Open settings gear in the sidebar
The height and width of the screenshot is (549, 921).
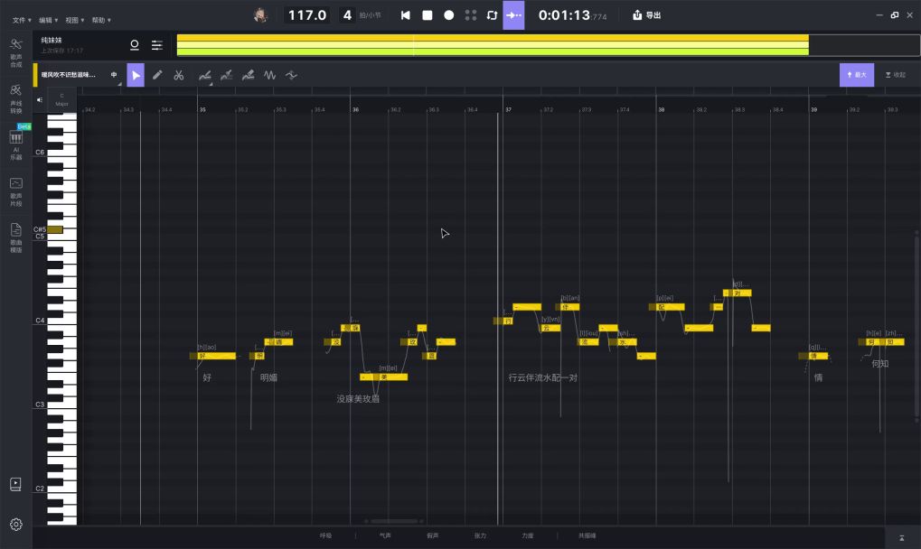pyautogui.click(x=15, y=525)
